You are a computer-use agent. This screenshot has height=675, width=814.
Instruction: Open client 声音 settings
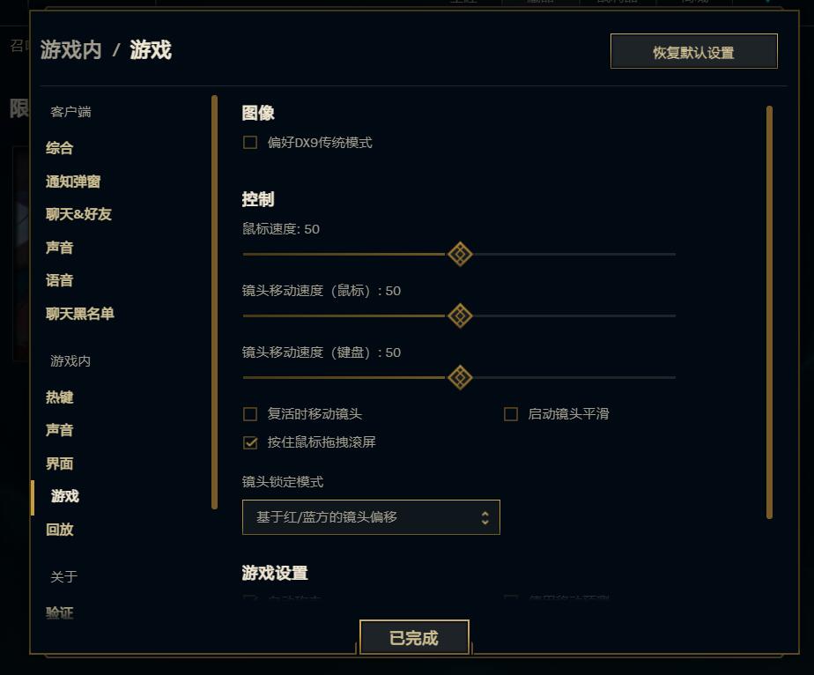[x=59, y=247]
